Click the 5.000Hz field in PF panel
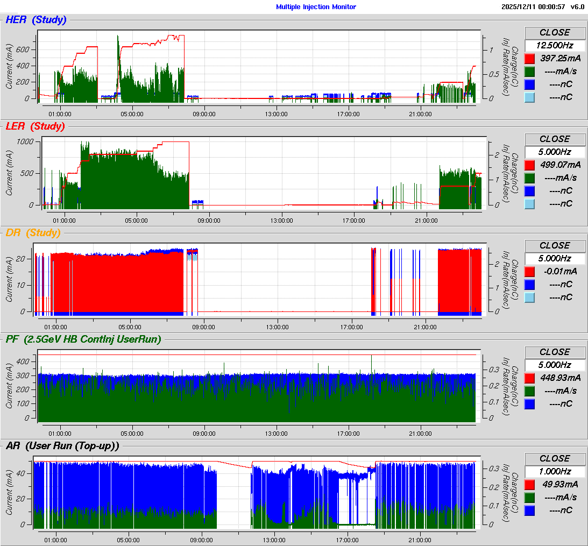Viewport: 588px width, 546px height. (x=554, y=365)
